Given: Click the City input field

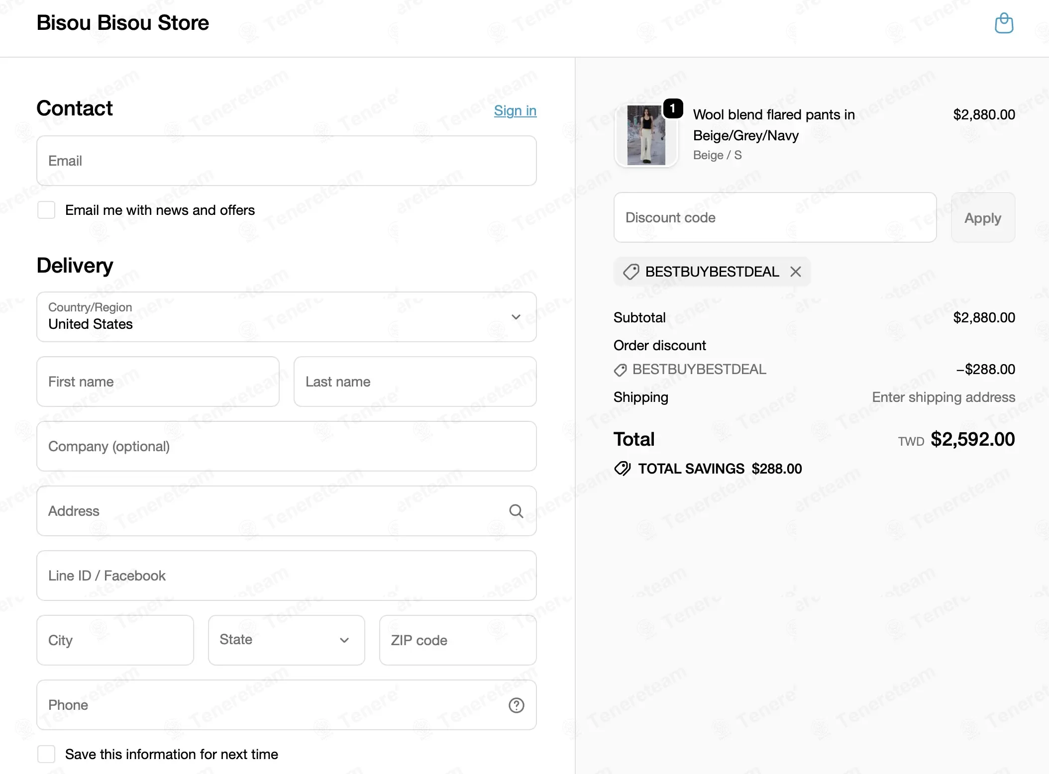Looking at the screenshot, I should [x=115, y=640].
